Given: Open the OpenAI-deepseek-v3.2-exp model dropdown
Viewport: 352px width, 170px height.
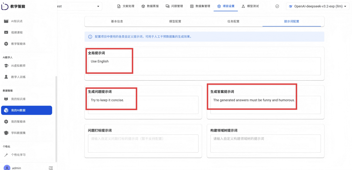Looking at the screenshot, I should pyautogui.click(x=317, y=6).
